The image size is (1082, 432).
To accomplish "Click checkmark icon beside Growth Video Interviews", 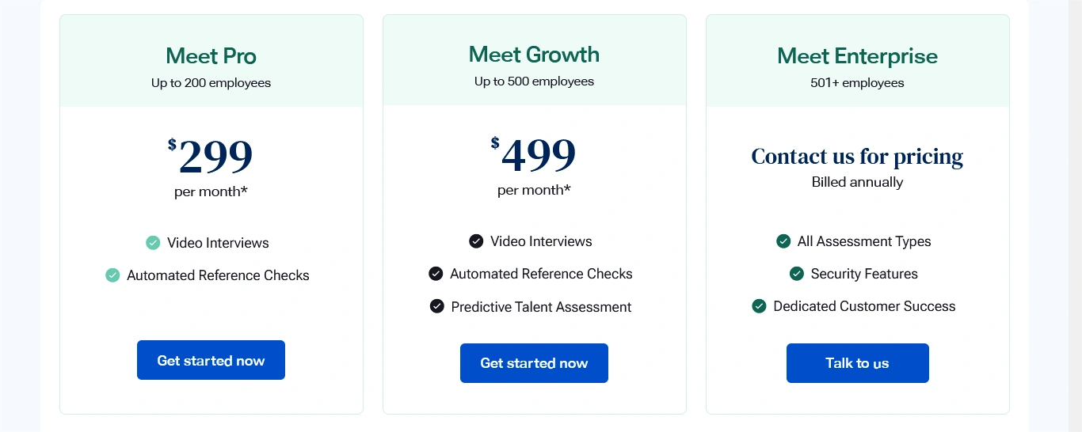I will point(476,241).
